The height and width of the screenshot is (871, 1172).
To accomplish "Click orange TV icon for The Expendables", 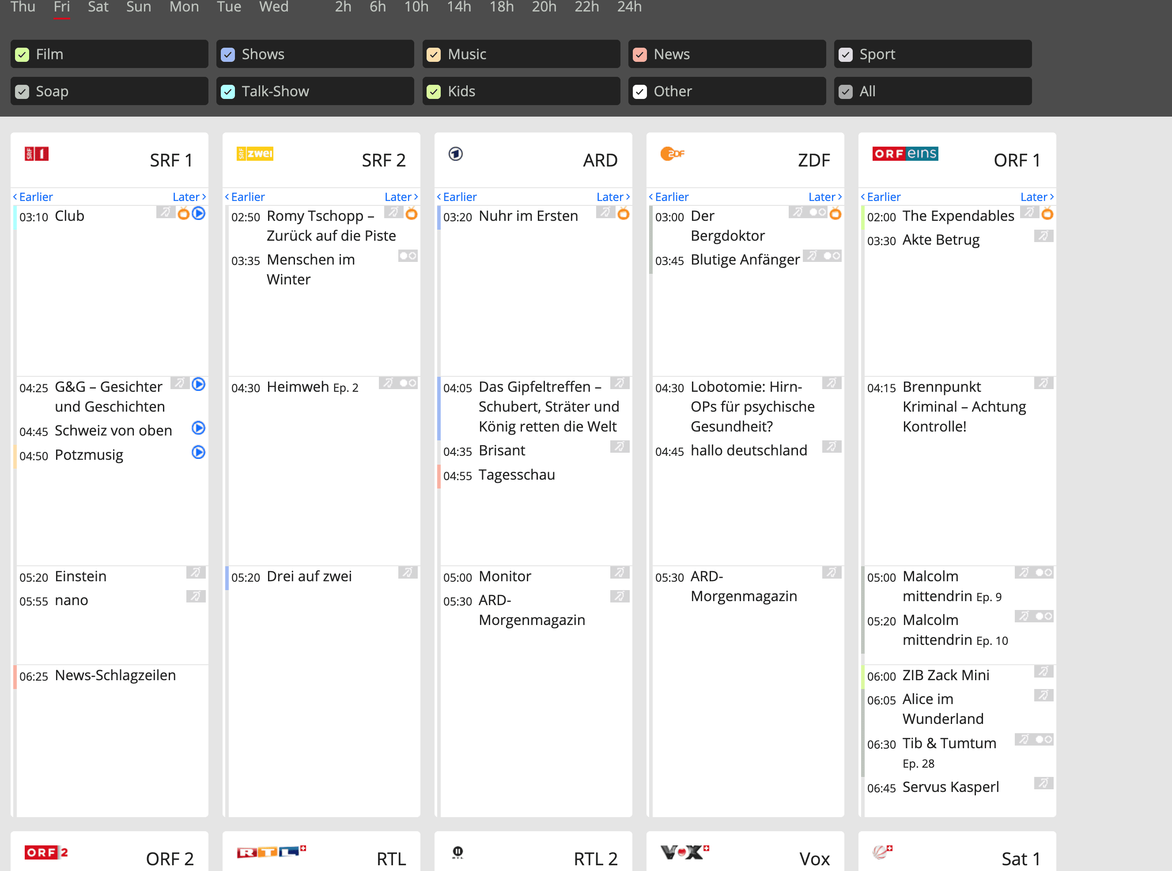I will click(1047, 214).
